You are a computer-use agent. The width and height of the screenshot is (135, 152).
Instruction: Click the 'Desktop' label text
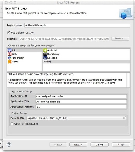[x=52, y=58]
